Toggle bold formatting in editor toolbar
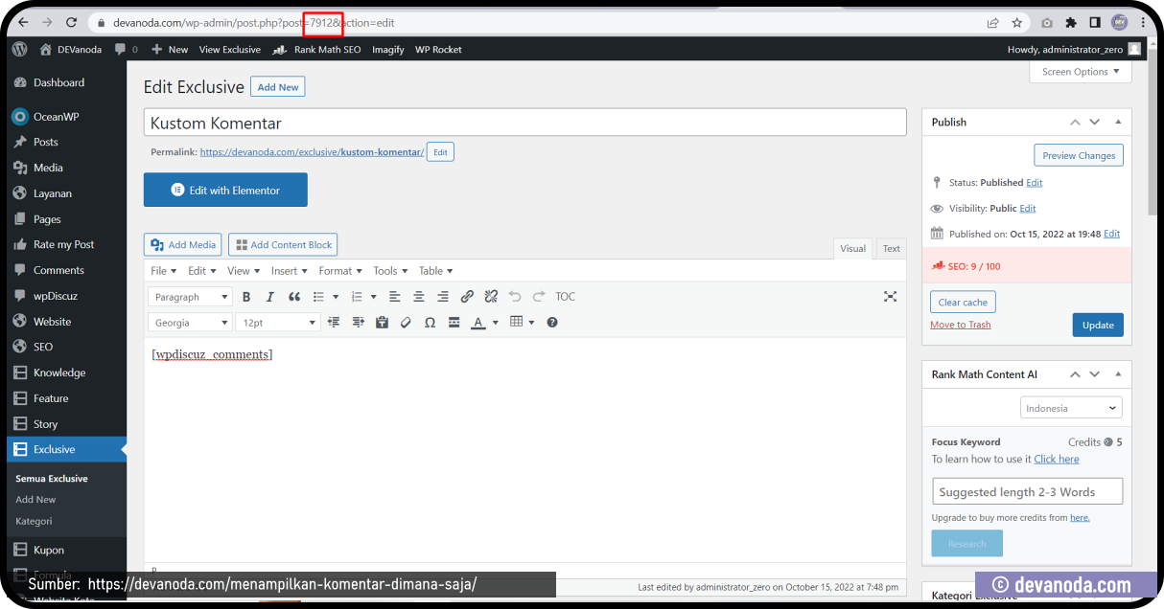This screenshot has height=609, width=1164. tap(246, 297)
